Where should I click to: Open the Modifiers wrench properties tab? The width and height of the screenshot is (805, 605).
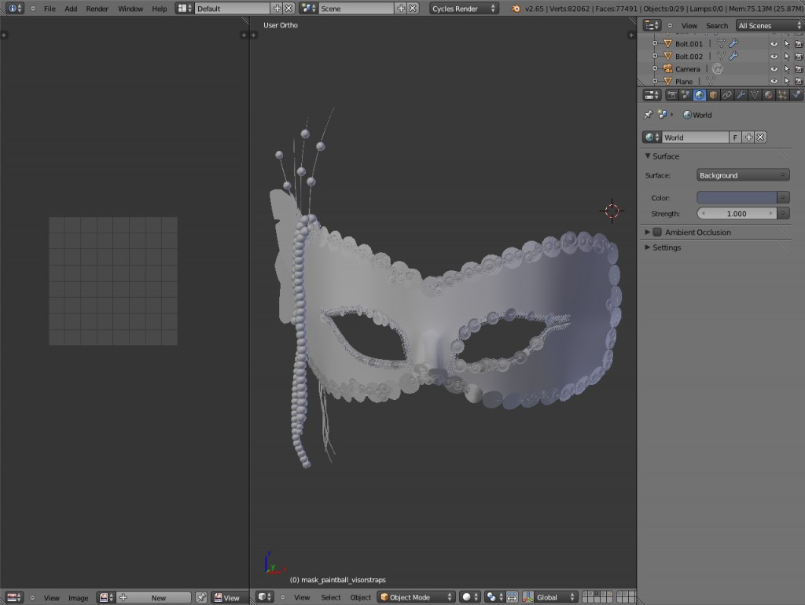(x=740, y=95)
